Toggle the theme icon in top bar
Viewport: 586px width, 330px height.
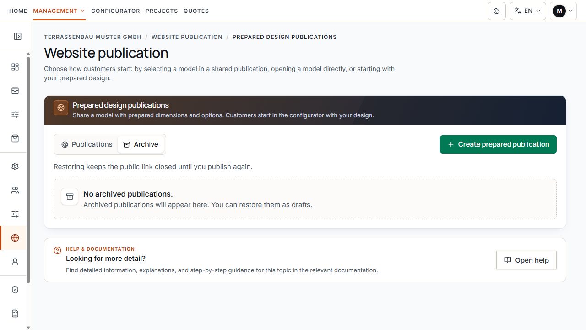[x=497, y=11]
